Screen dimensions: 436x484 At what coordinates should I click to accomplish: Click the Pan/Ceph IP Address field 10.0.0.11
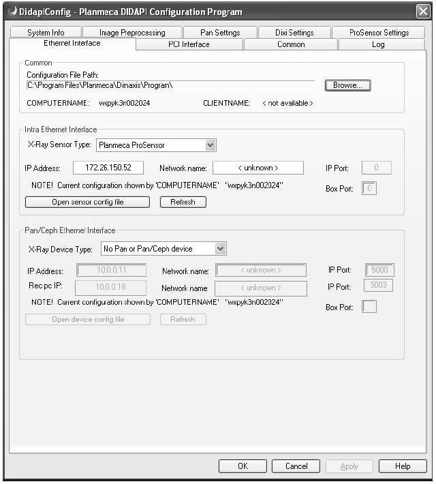(112, 270)
